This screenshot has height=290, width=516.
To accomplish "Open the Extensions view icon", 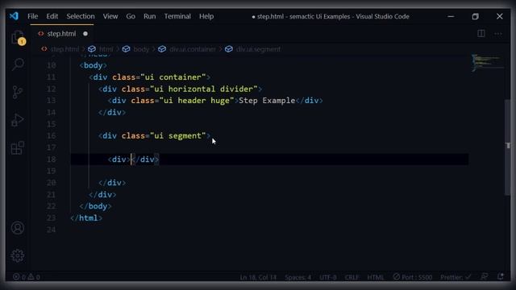I will tap(18, 148).
